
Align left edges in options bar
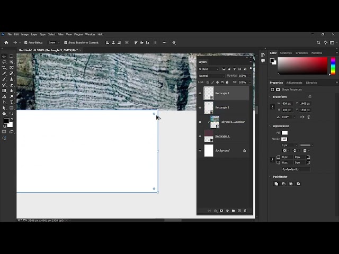click(x=107, y=43)
